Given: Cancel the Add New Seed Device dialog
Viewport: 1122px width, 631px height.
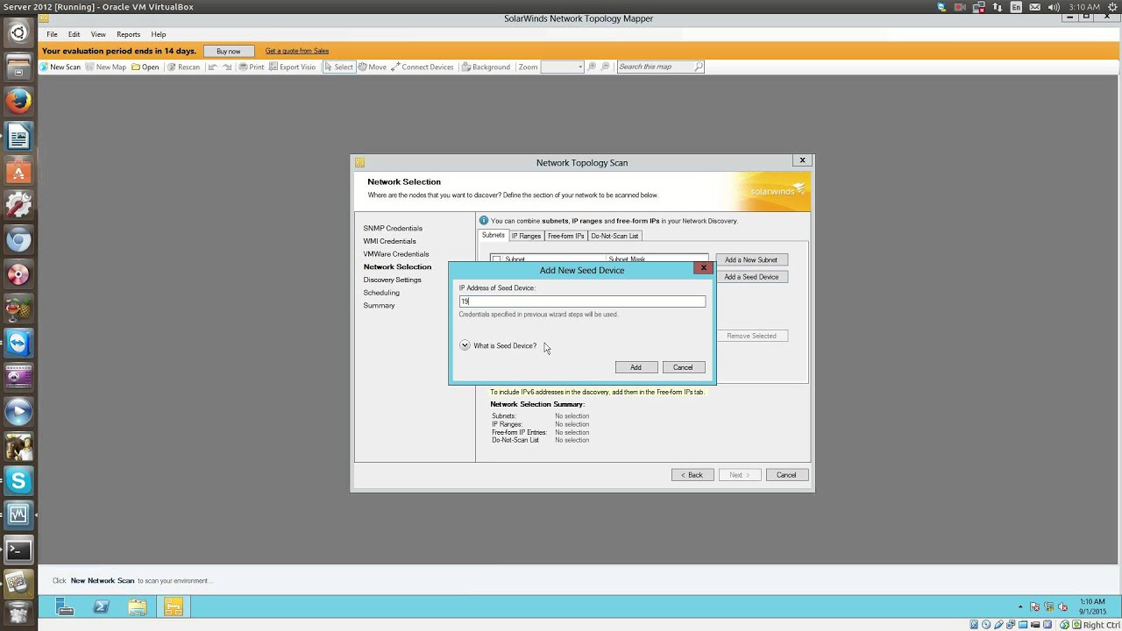Looking at the screenshot, I should coord(683,367).
